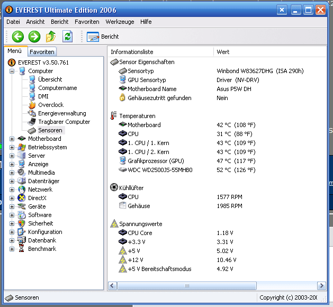Click the Multimedia speaker icon
333x307 pixels.
click(x=22, y=173)
